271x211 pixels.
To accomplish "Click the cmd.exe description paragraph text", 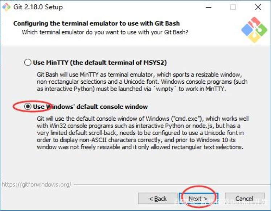I will coord(143,133).
